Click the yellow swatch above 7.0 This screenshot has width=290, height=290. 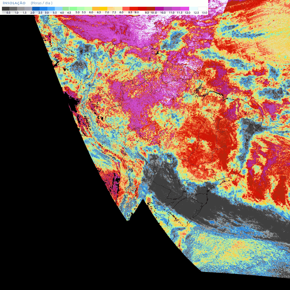pyautogui.click(x=103, y=9)
